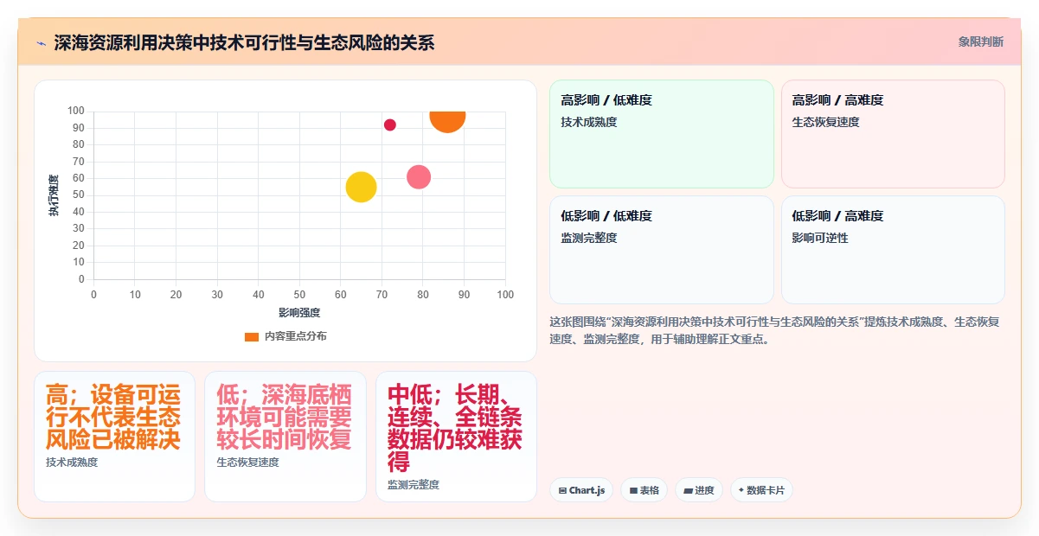Click the description paragraph below quadrants

click(x=775, y=330)
